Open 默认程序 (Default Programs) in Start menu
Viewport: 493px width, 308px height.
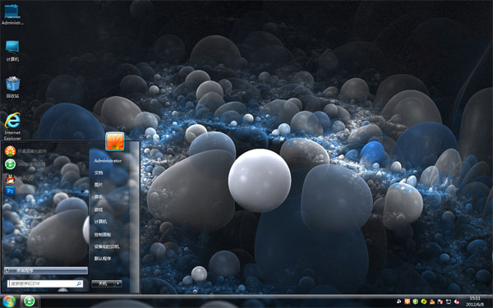(x=103, y=259)
